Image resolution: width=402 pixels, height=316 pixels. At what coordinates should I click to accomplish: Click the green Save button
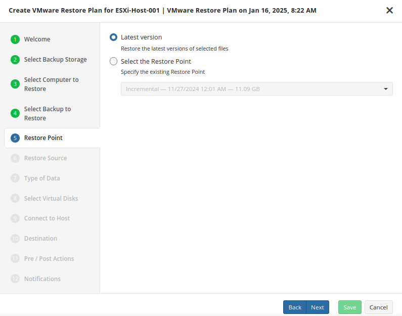point(349,307)
